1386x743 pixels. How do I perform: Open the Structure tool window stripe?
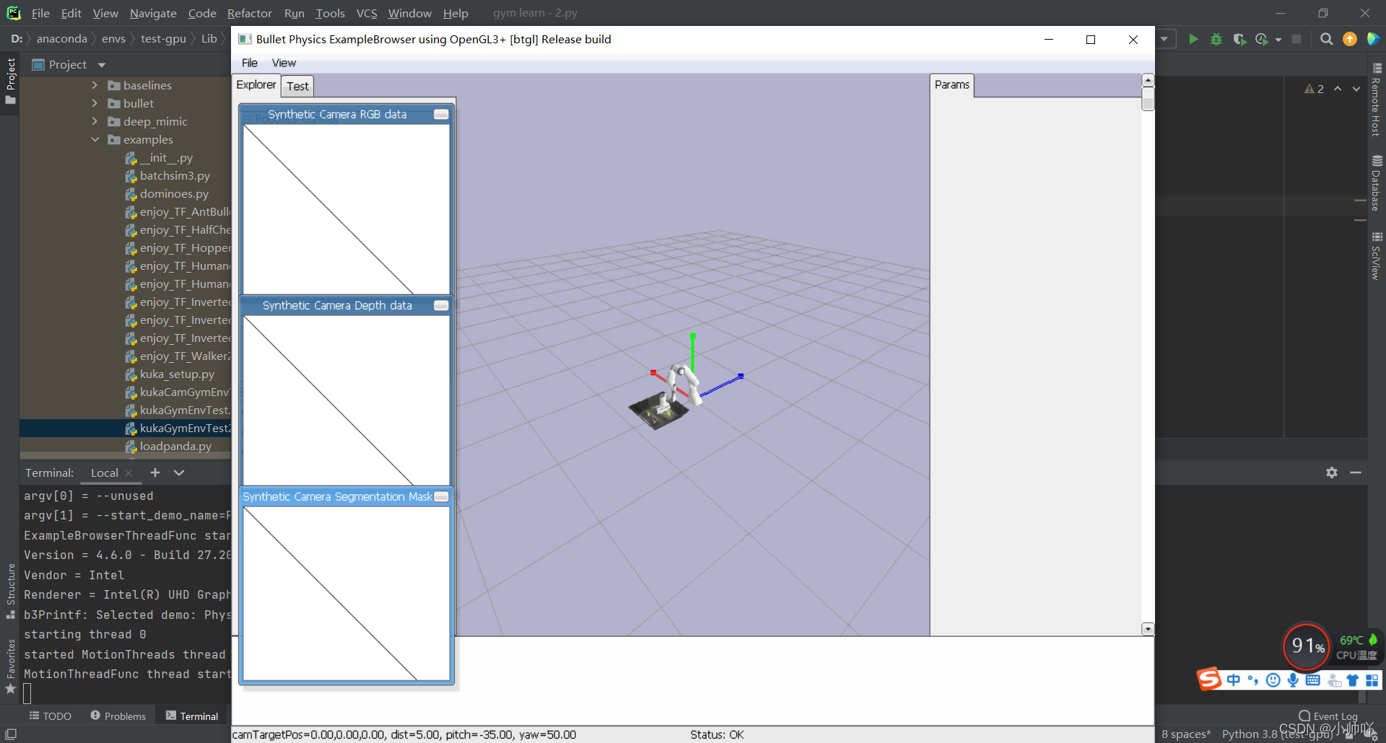[10, 591]
